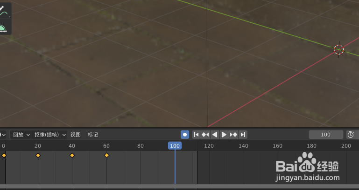Viewport: 359px width, 190px height.
Task: Click the current frame field showing 100
Action: (326, 135)
